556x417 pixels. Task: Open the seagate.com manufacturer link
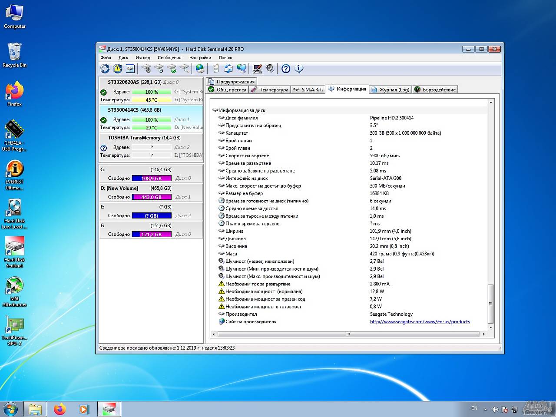(x=420, y=322)
